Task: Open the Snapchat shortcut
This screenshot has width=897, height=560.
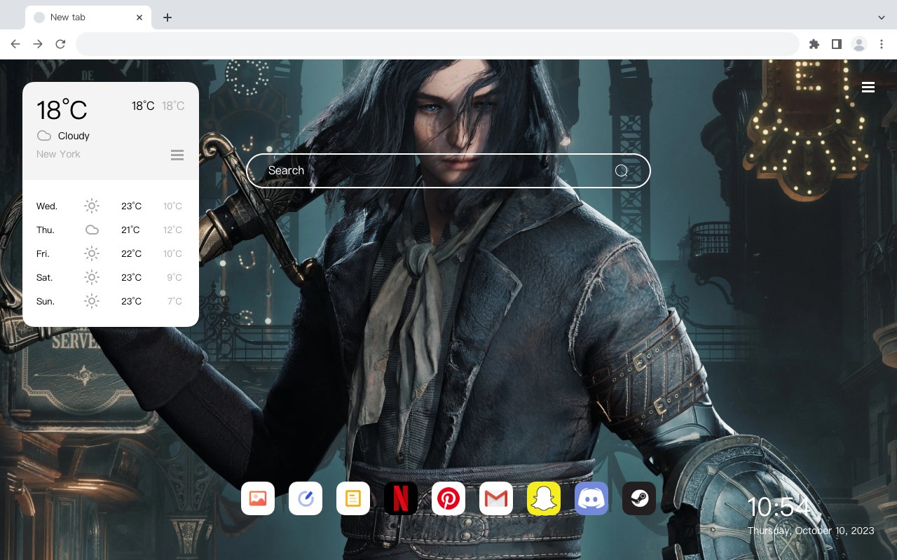Action: (x=544, y=498)
